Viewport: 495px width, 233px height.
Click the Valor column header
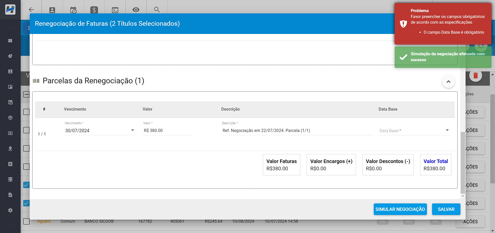coord(148,109)
